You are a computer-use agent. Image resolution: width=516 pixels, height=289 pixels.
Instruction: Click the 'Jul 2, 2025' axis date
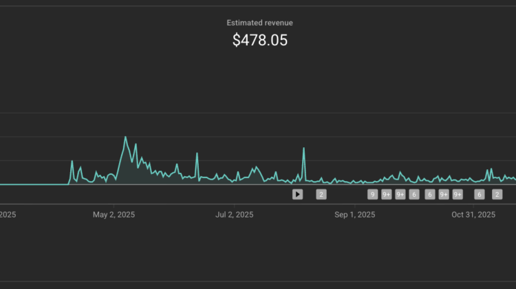(x=235, y=215)
